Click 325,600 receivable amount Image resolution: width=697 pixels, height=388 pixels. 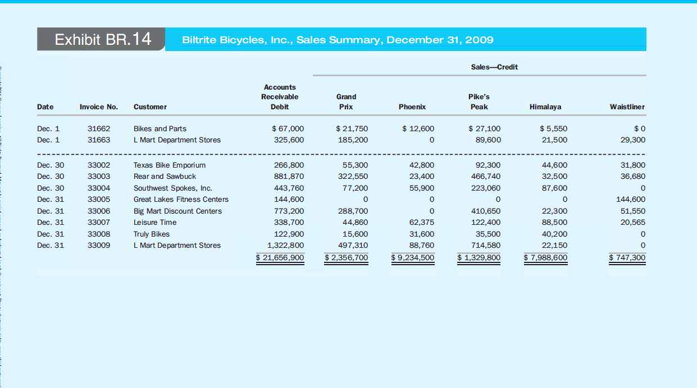(289, 140)
